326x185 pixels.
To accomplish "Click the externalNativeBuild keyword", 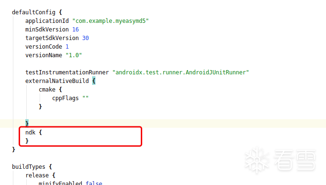I will [x=57, y=81].
